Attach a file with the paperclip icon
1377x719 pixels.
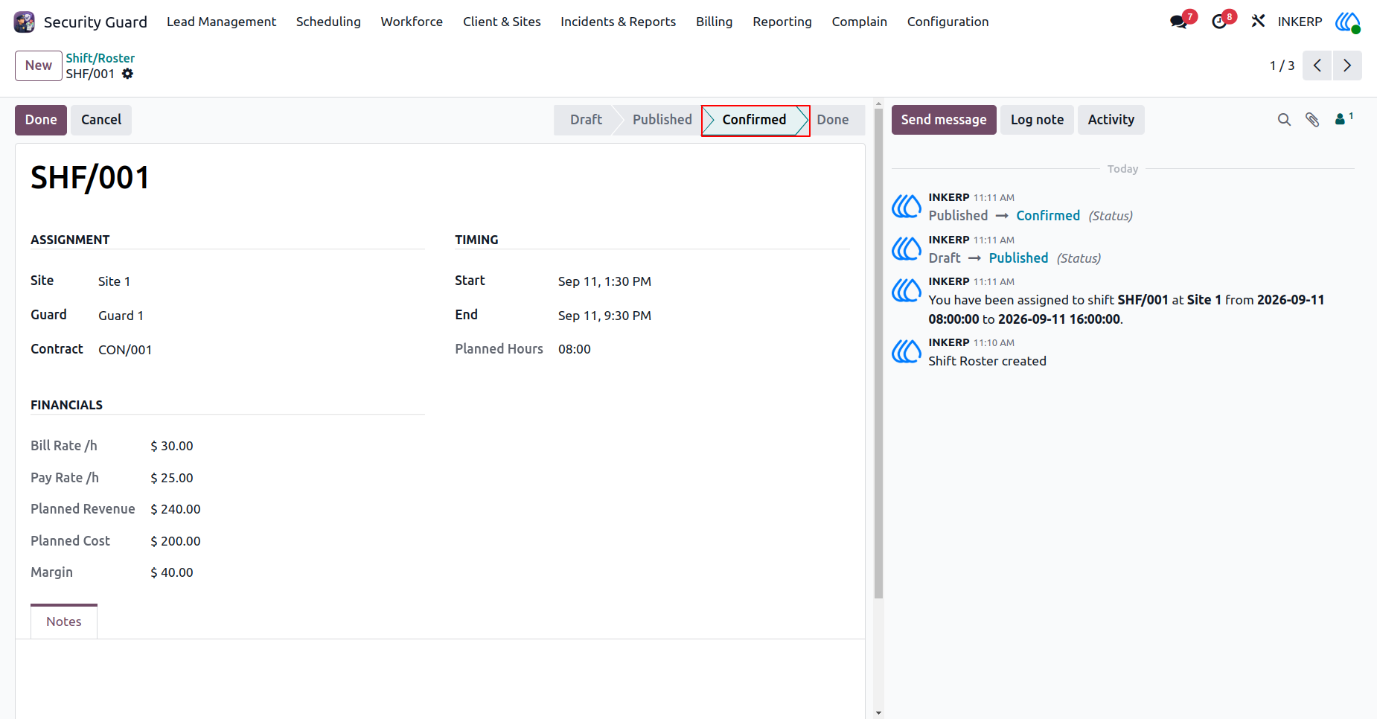point(1312,120)
